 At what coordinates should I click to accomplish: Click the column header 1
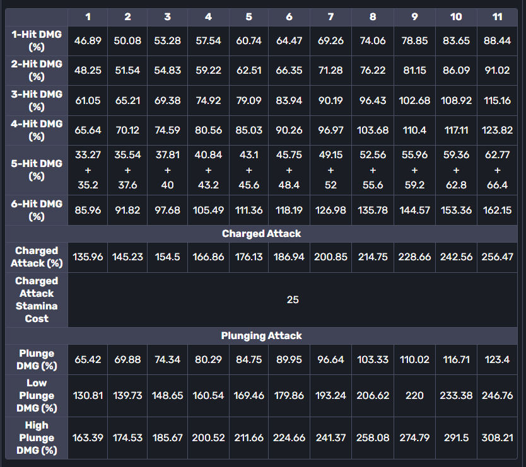click(x=88, y=17)
